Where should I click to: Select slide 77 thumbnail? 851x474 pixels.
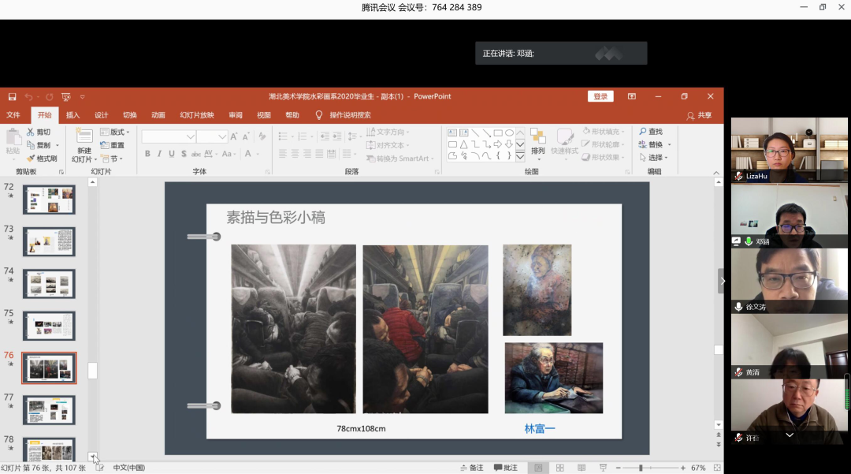click(x=49, y=410)
